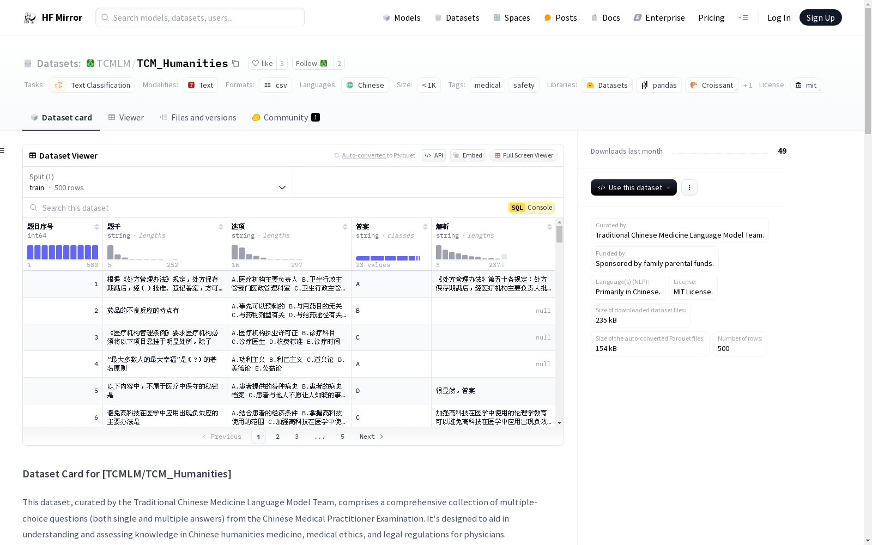Follow the TCMLM organization
This screenshot has height=545, width=872.
(312, 63)
